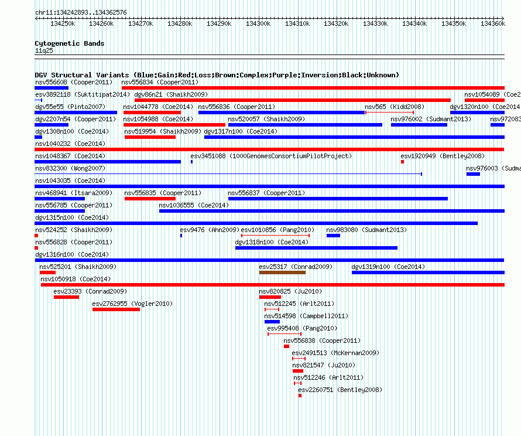Click the Cytogenetic Bands track title
This screenshot has height=436, width=521.
tap(70, 43)
